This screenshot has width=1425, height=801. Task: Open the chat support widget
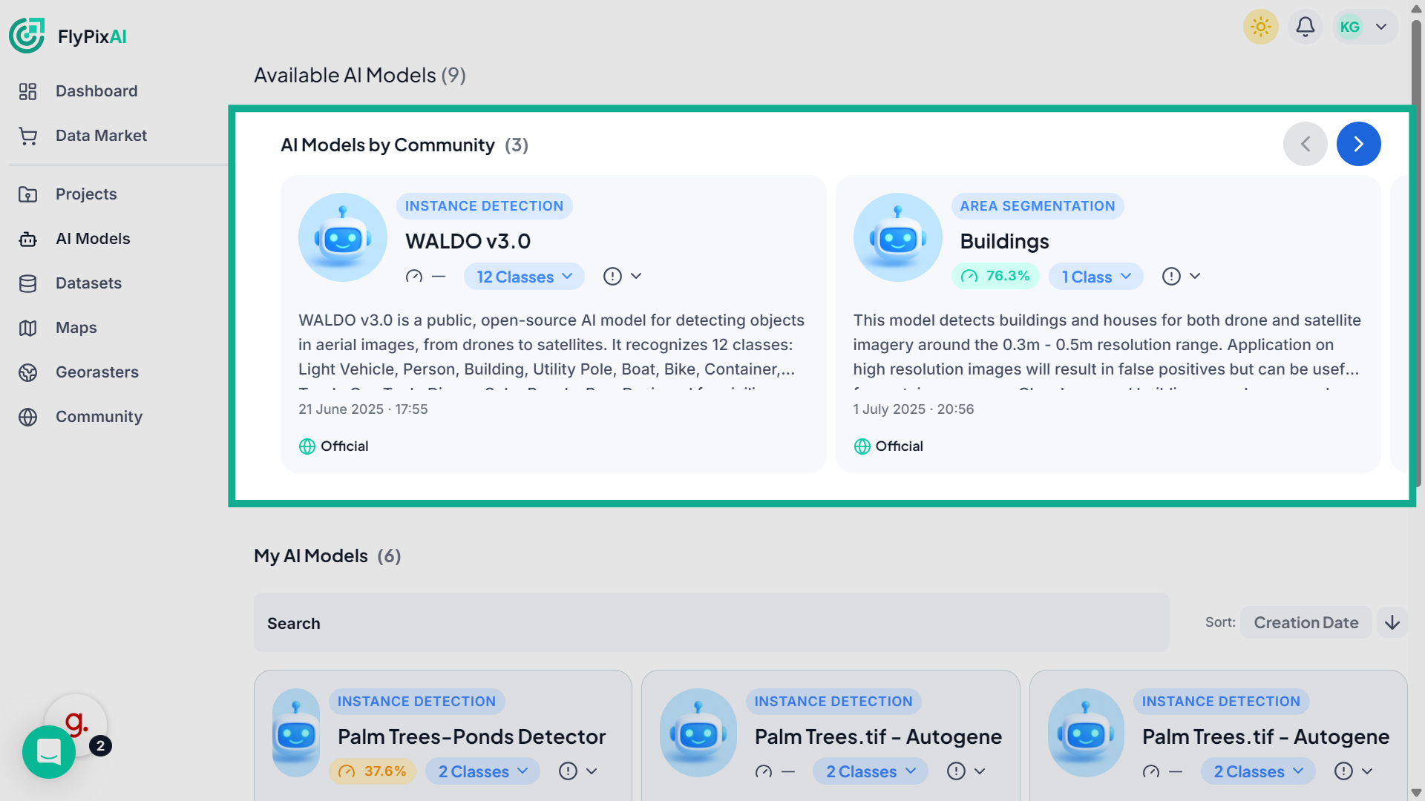pos(49,752)
